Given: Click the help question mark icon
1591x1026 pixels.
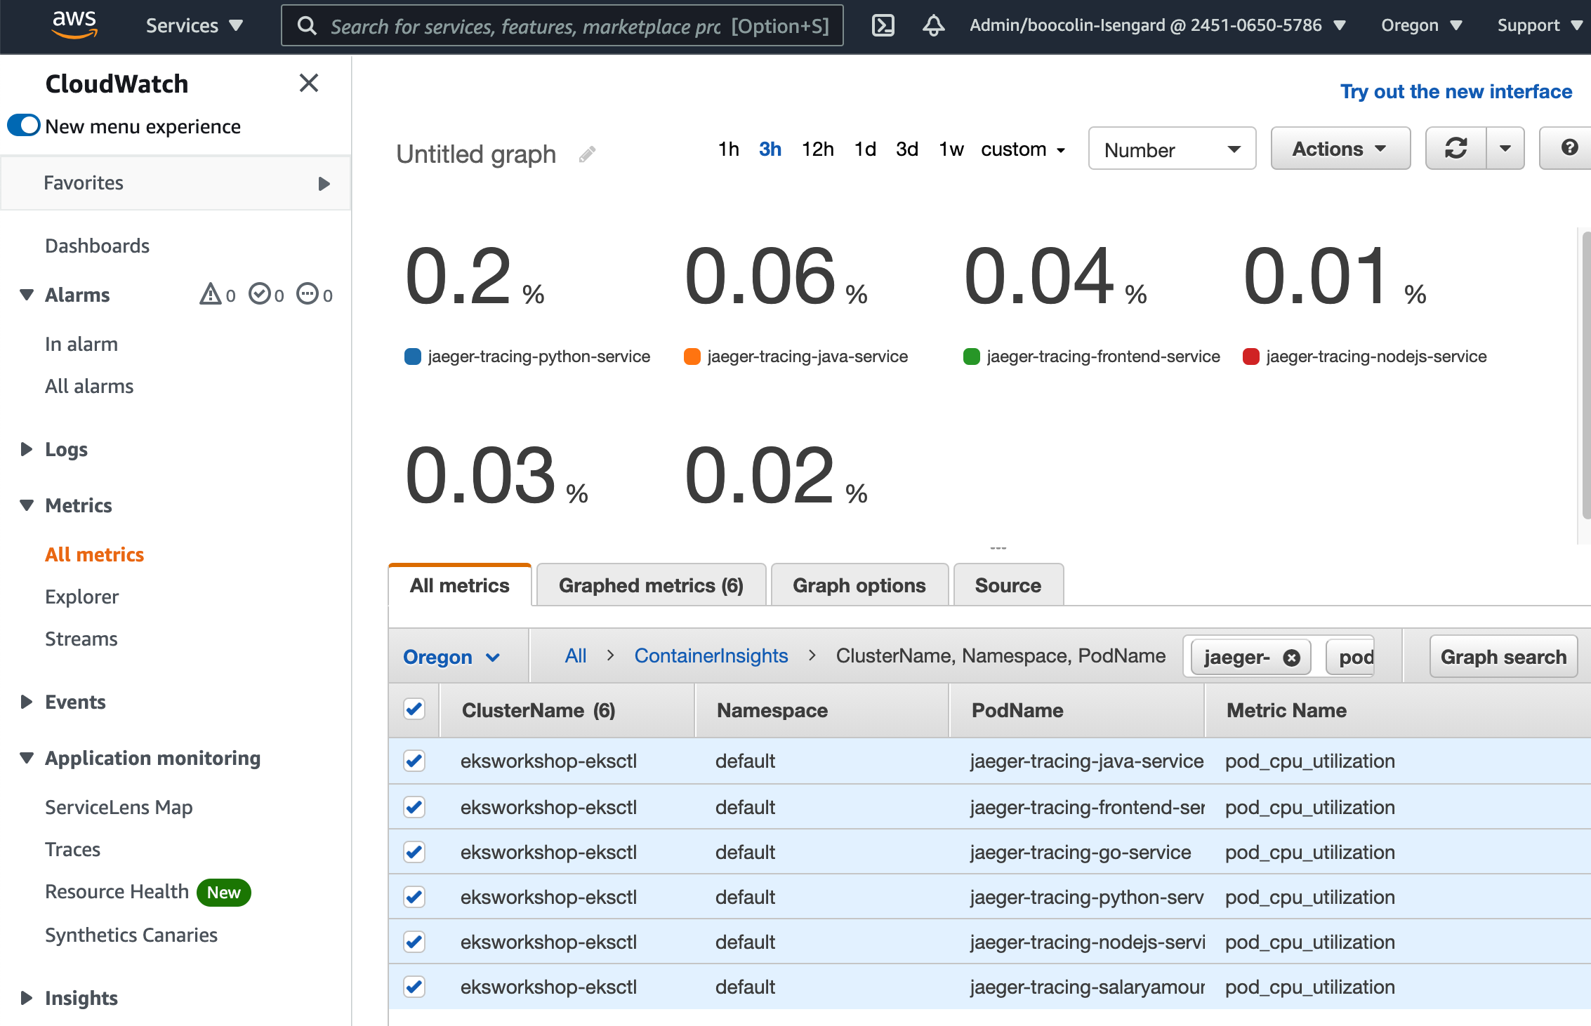Looking at the screenshot, I should tap(1566, 147).
